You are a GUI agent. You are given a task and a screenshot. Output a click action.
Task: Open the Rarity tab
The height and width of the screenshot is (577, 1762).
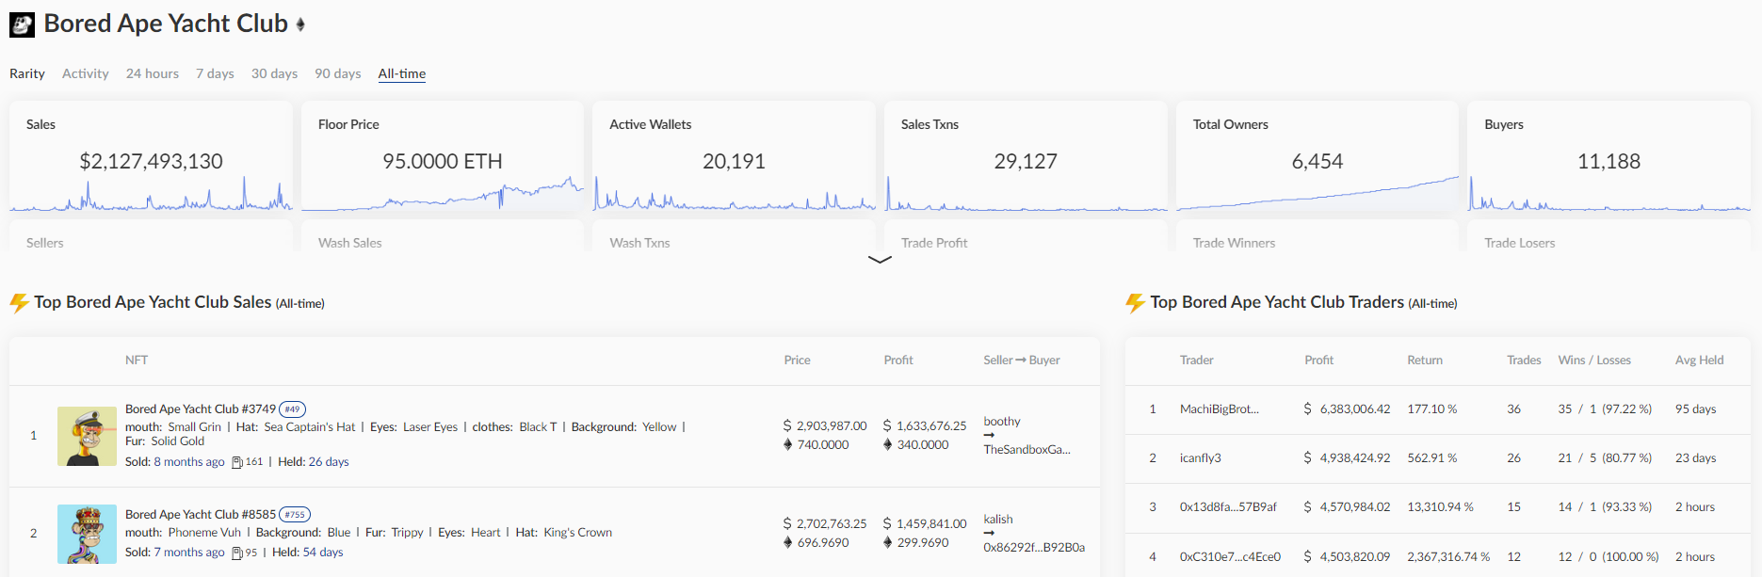tap(27, 73)
